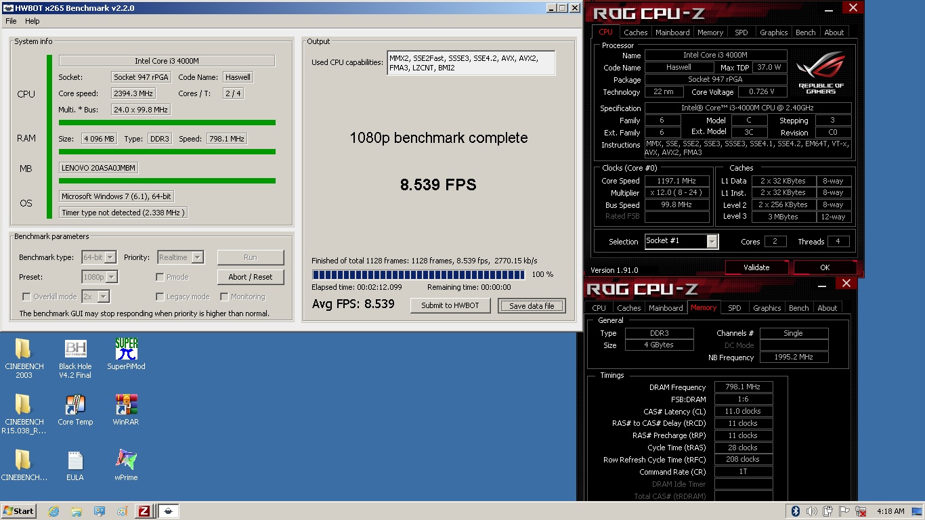
Task: Open the EULA text file icon
Action: tap(75, 466)
